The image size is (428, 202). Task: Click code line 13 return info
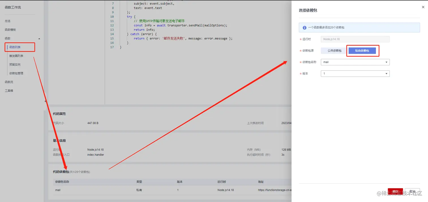coord(144,30)
